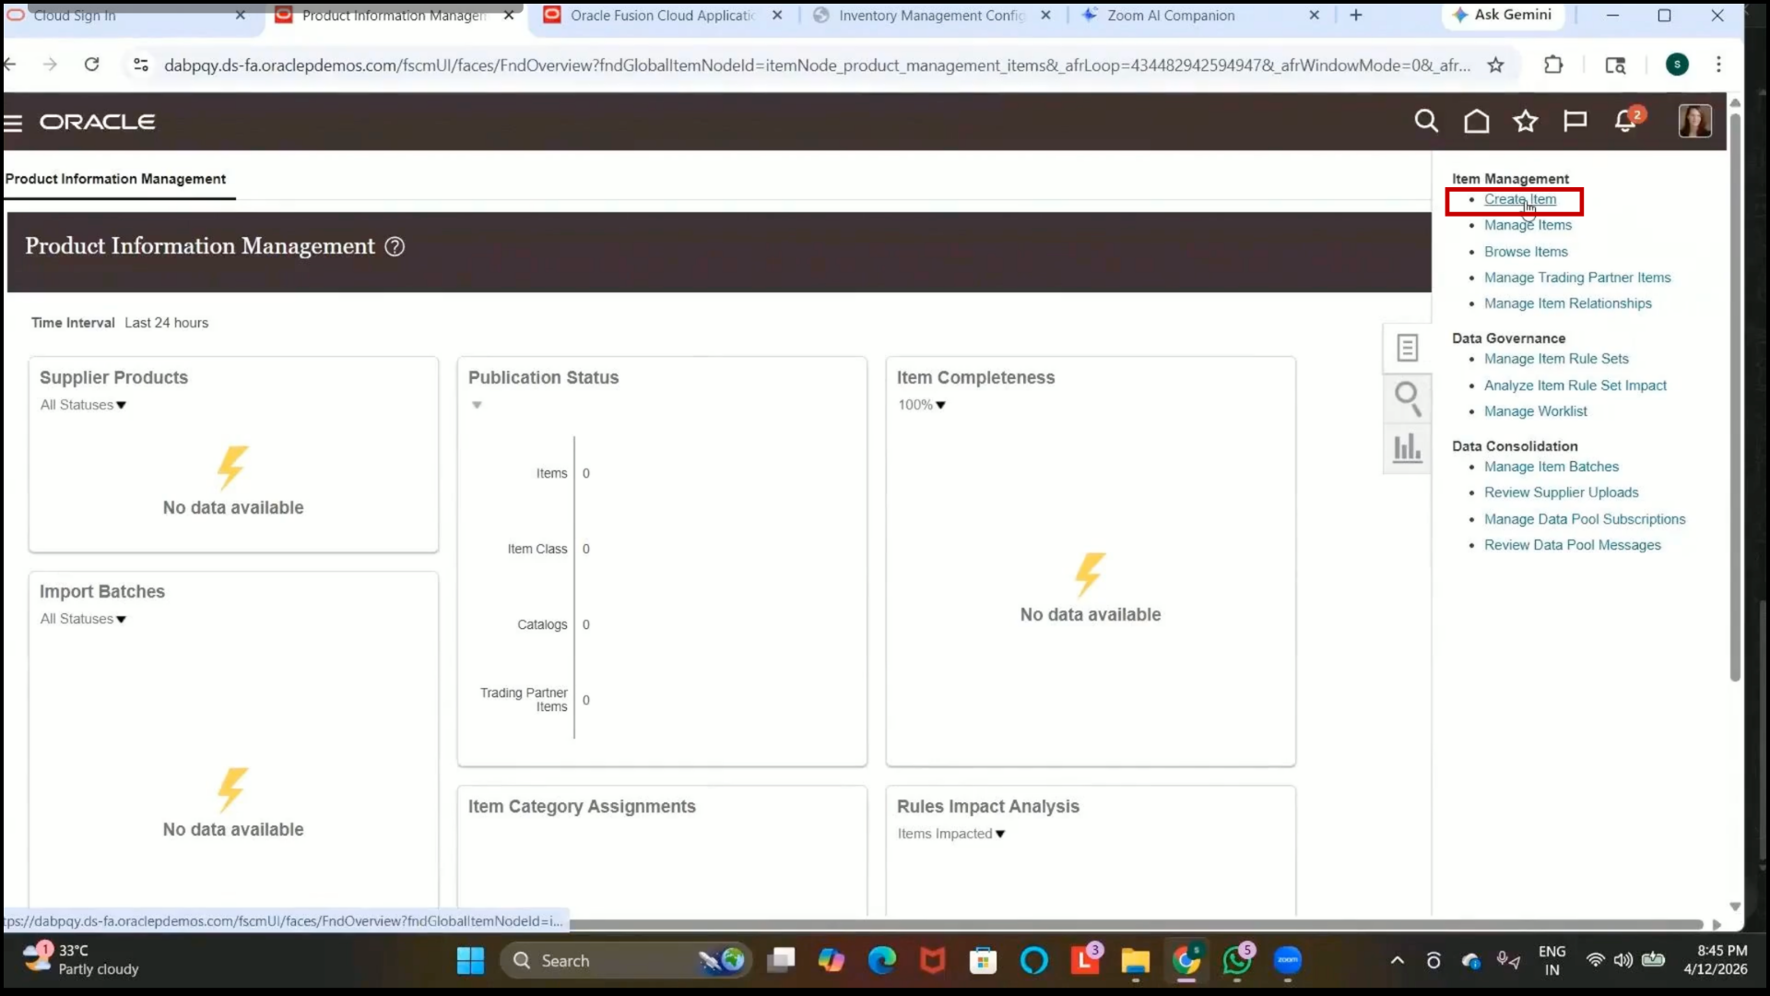
Task: Open Microsoft Edge from the taskbar
Action: coord(882,961)
